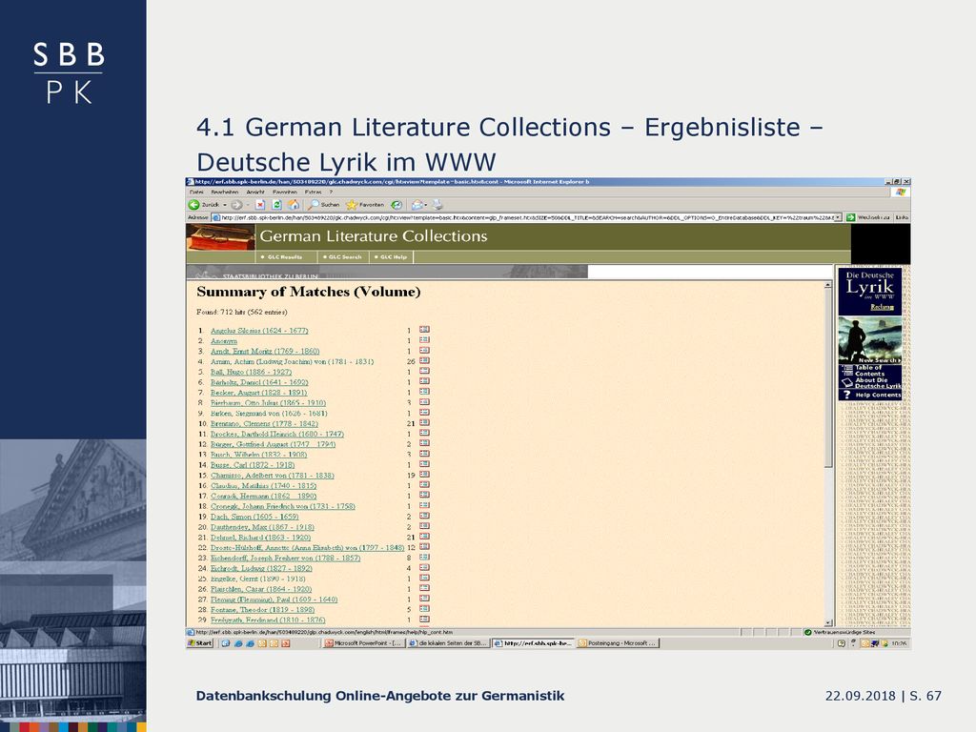Open About Die Deutsche Lyrik
The width and height of the screenshot is (976, 732).
click(x=871, y=383)
